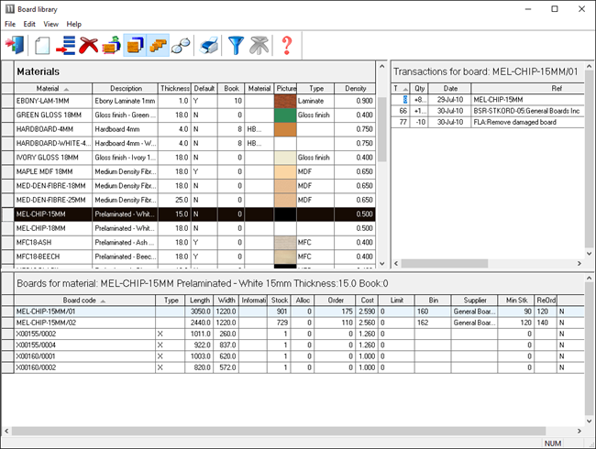596x449 pixels.
Task: Open the File menu
Action: point(10,24)
